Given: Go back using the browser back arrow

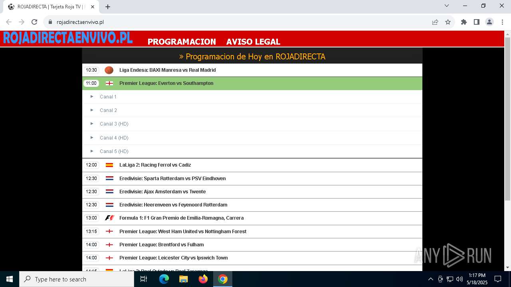Looking at the screenshot, I should [9, 22].
